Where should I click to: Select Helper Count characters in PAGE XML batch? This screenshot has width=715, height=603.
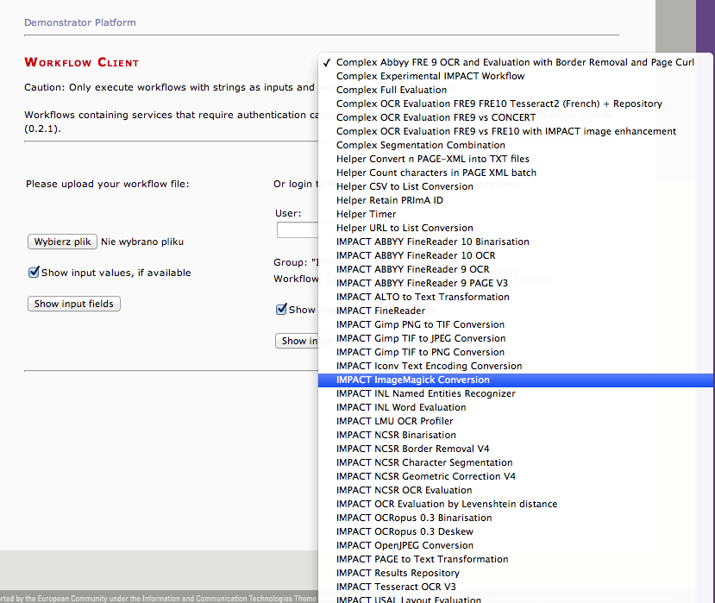tap(515, 173)
